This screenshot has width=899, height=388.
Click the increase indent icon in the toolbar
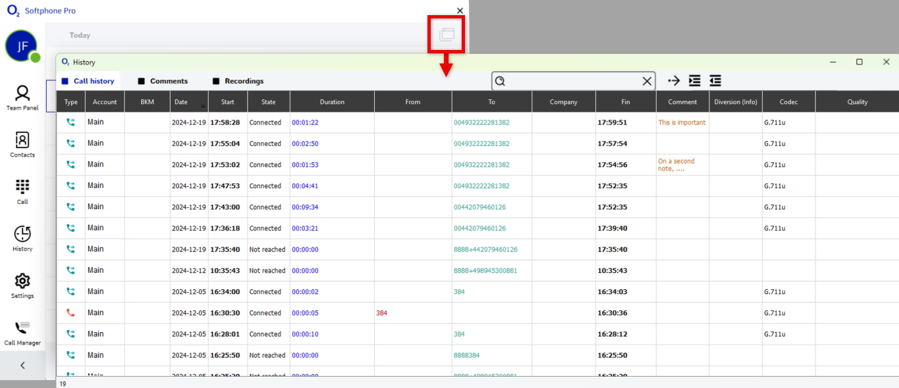pyautogui.click(x=694, y=81)
